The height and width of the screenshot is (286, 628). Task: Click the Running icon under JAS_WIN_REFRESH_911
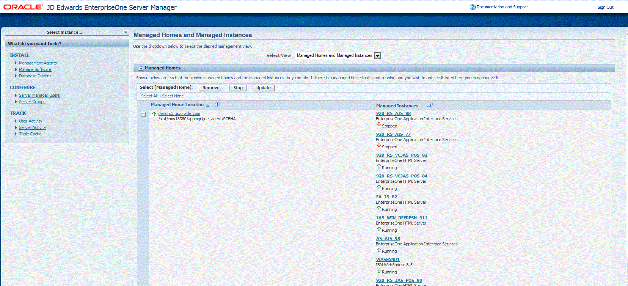point(379,229)
